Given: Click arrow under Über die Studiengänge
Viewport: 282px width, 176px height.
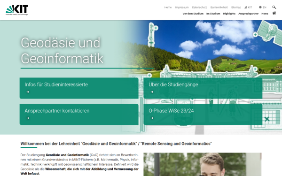Looking at the screenshot, I should coord(152,92).
